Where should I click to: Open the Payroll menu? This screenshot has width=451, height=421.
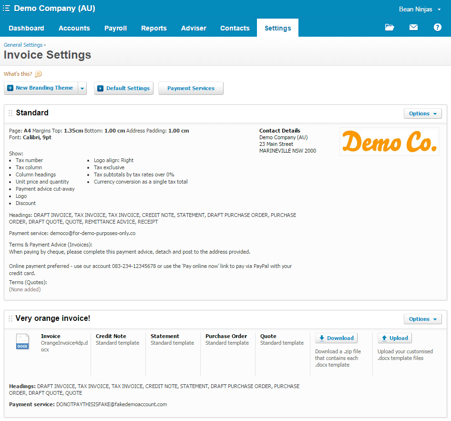116,28
